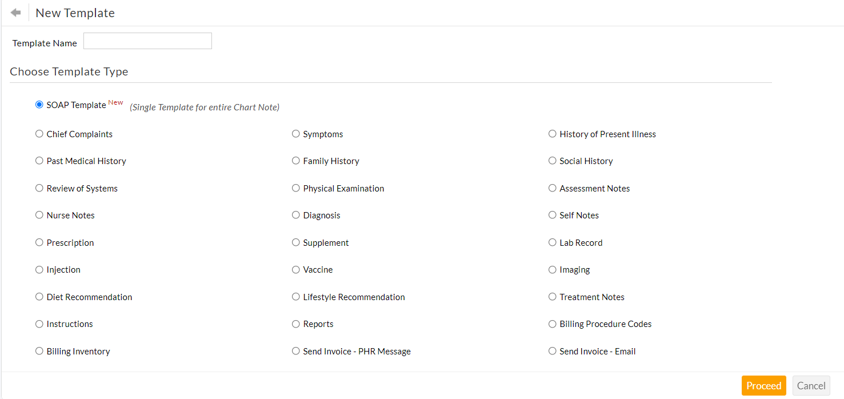Viewport: 844px width, 399px height.
Task: Select History of Present Illness
Action: coord(552,134)
